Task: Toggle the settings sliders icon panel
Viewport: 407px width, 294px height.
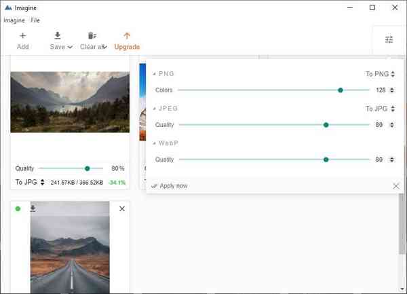Action: pos(389,40)
